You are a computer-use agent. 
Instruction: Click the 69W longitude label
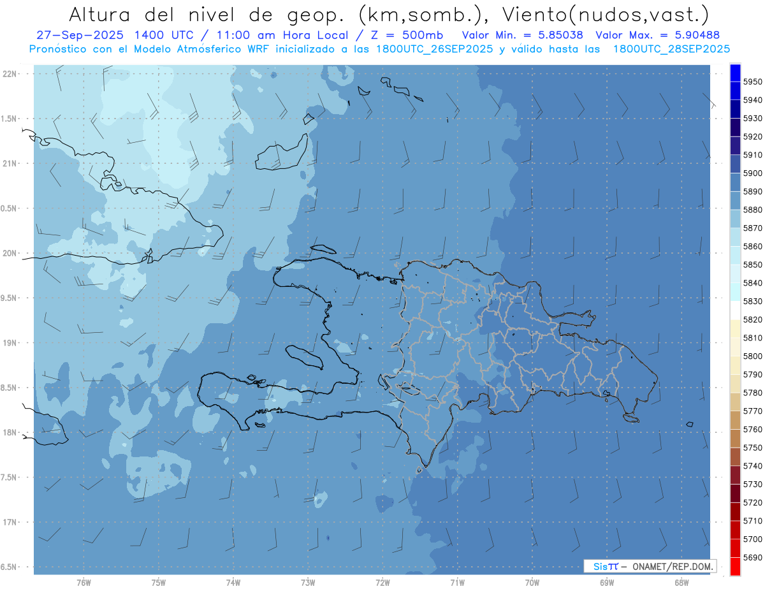(607, 583)
